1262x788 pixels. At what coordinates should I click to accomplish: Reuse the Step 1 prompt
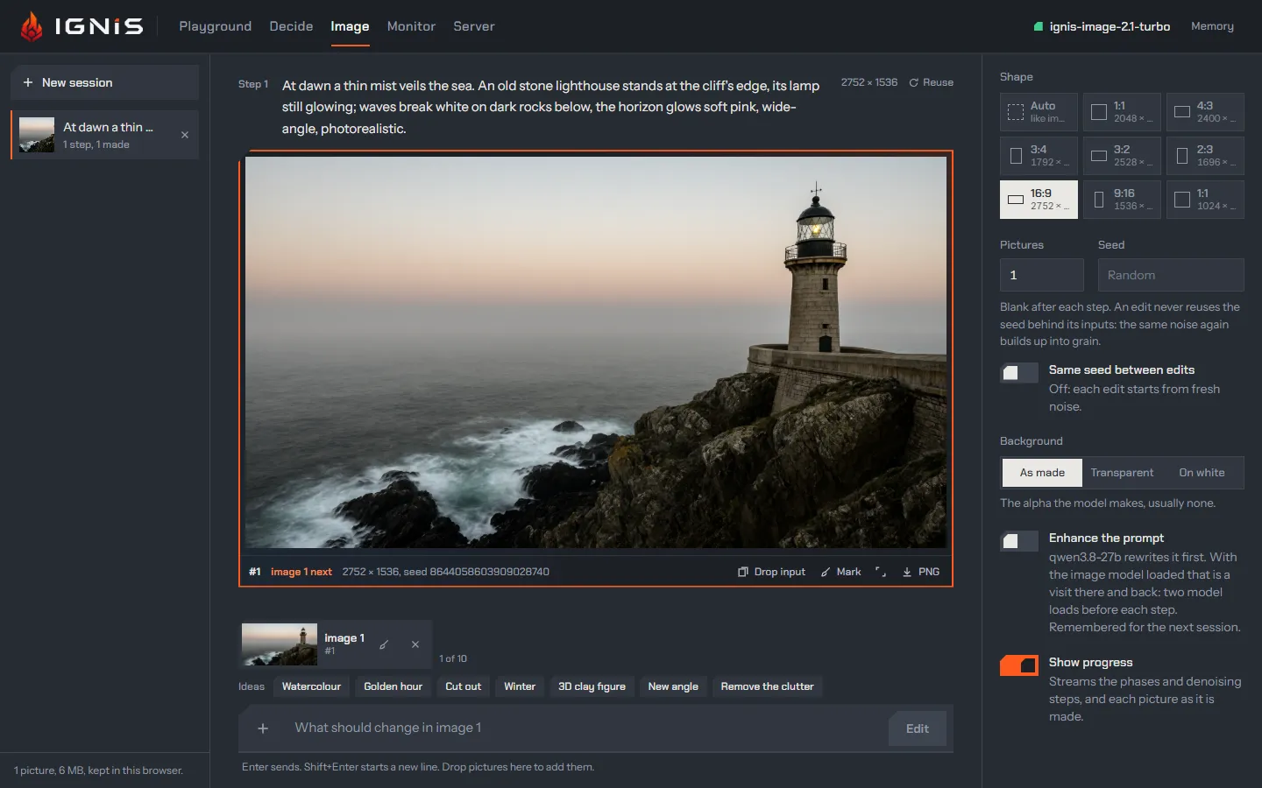tap(931, 82)
